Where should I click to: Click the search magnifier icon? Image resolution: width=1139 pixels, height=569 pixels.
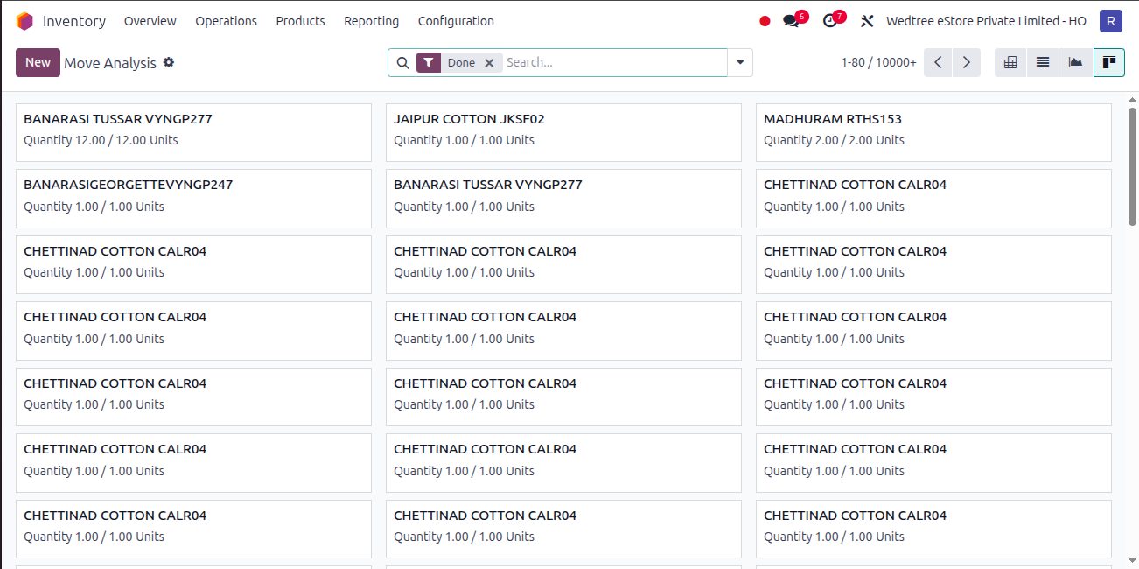coord(402,63)
